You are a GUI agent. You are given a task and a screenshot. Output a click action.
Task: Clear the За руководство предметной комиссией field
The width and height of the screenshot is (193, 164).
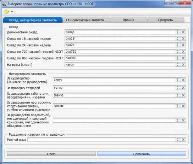tap(183, 120)
